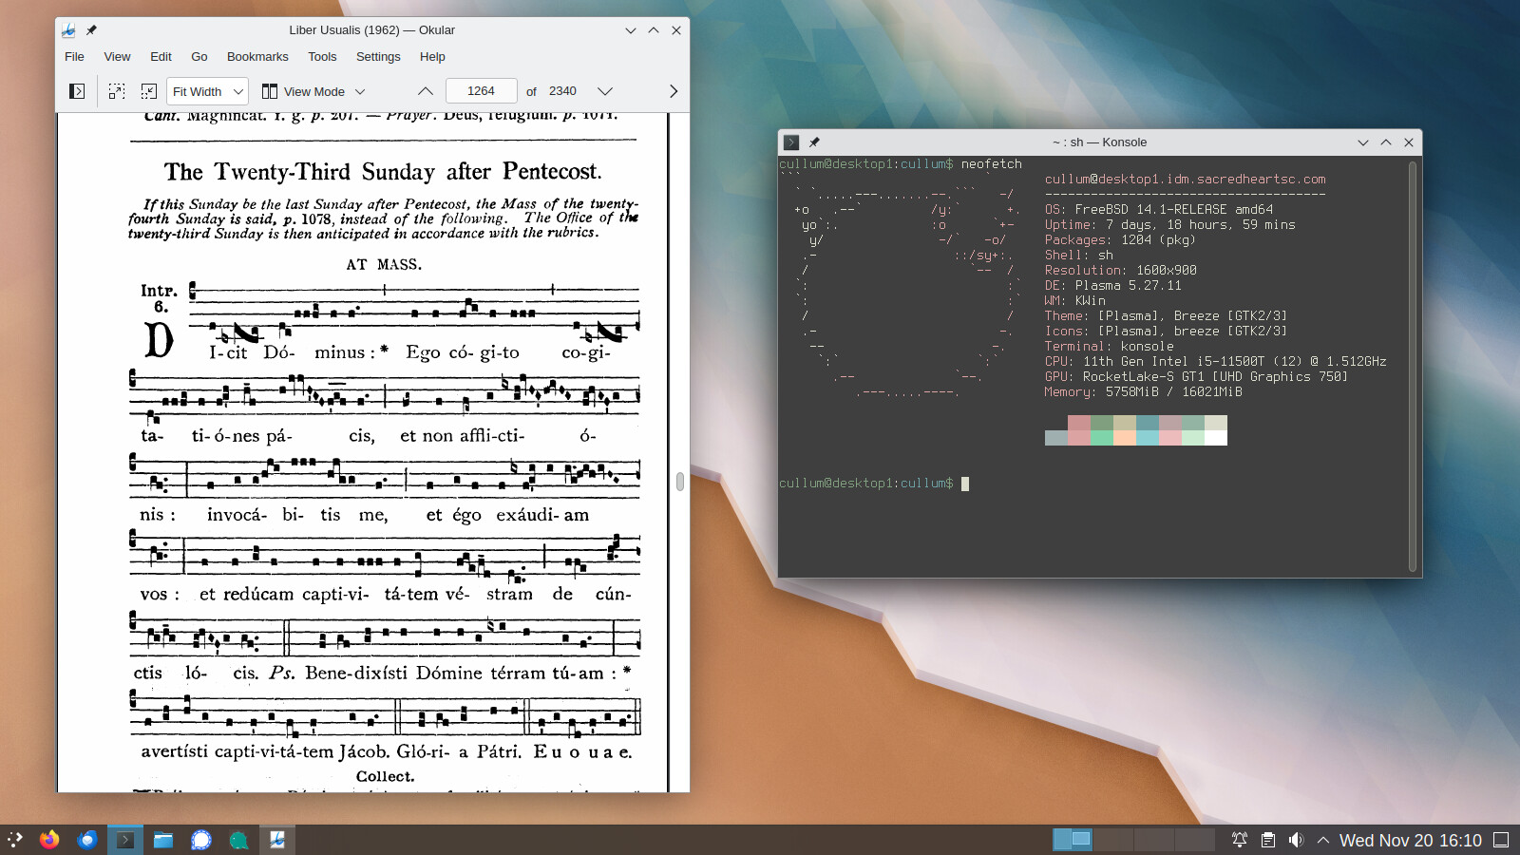Open the File menu in Okular

[74, 56]
